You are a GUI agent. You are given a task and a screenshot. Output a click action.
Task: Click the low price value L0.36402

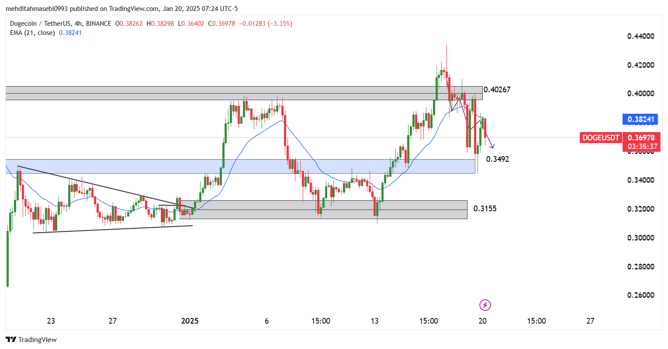tap(190, 24)
